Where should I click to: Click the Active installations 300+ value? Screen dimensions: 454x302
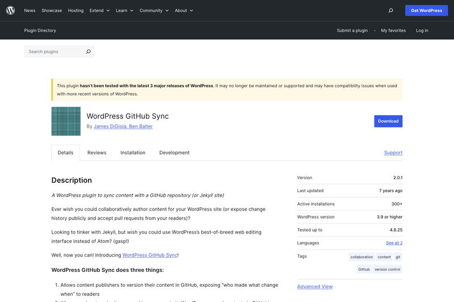397,204
